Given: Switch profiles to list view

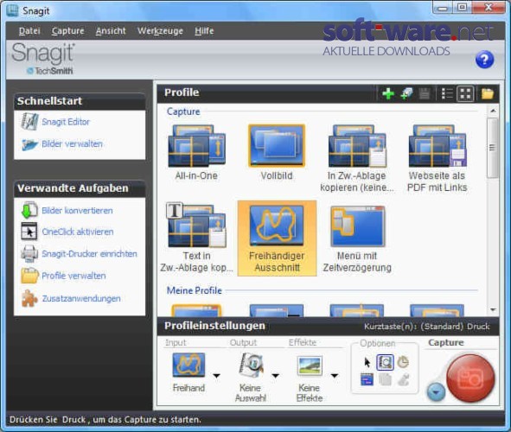Looking at the screenshot, I should 447,94.
